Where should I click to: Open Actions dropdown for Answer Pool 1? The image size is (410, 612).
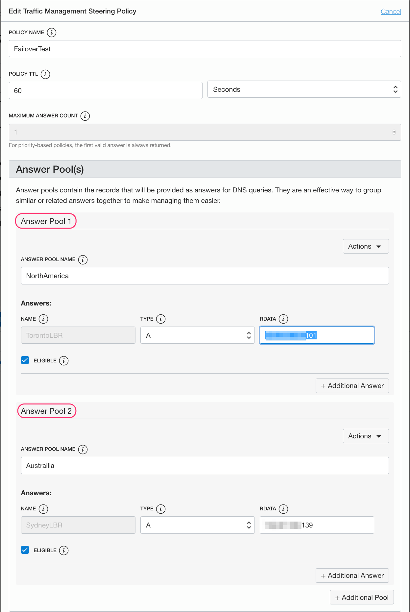coord(366,247)
